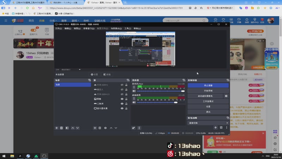Screen dimensions: 282x159
Task: Open transition properties three-dot menu
Action: coord(227,128)
